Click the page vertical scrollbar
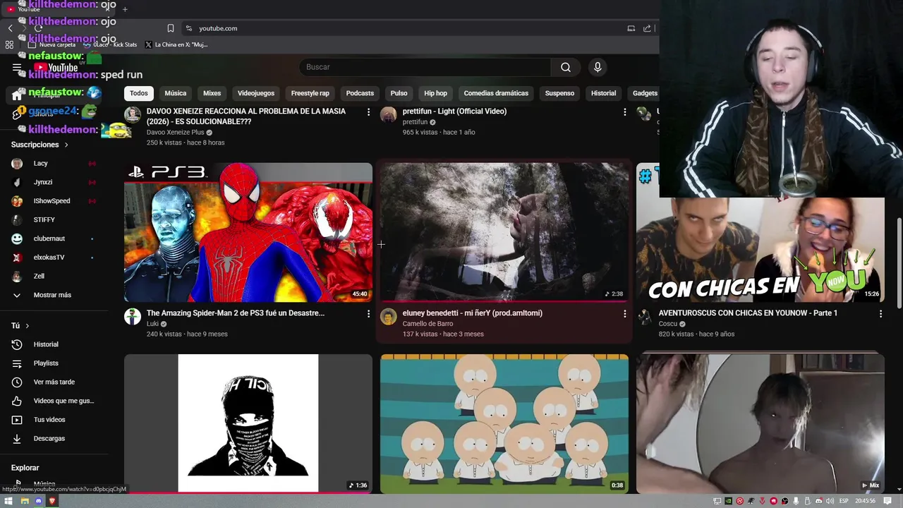 click(899, 262)
